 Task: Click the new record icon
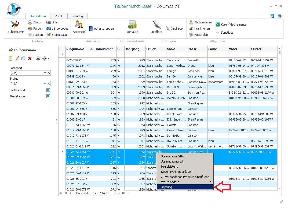click(x=10, y=58)
